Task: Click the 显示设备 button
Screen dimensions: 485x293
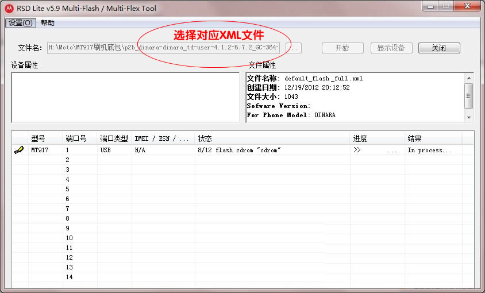Action: coord(391,48)
